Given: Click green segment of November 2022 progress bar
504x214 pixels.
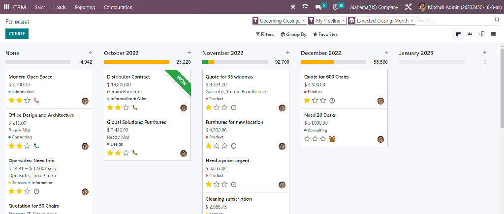Looking at the screenshot, I should 205,62.
